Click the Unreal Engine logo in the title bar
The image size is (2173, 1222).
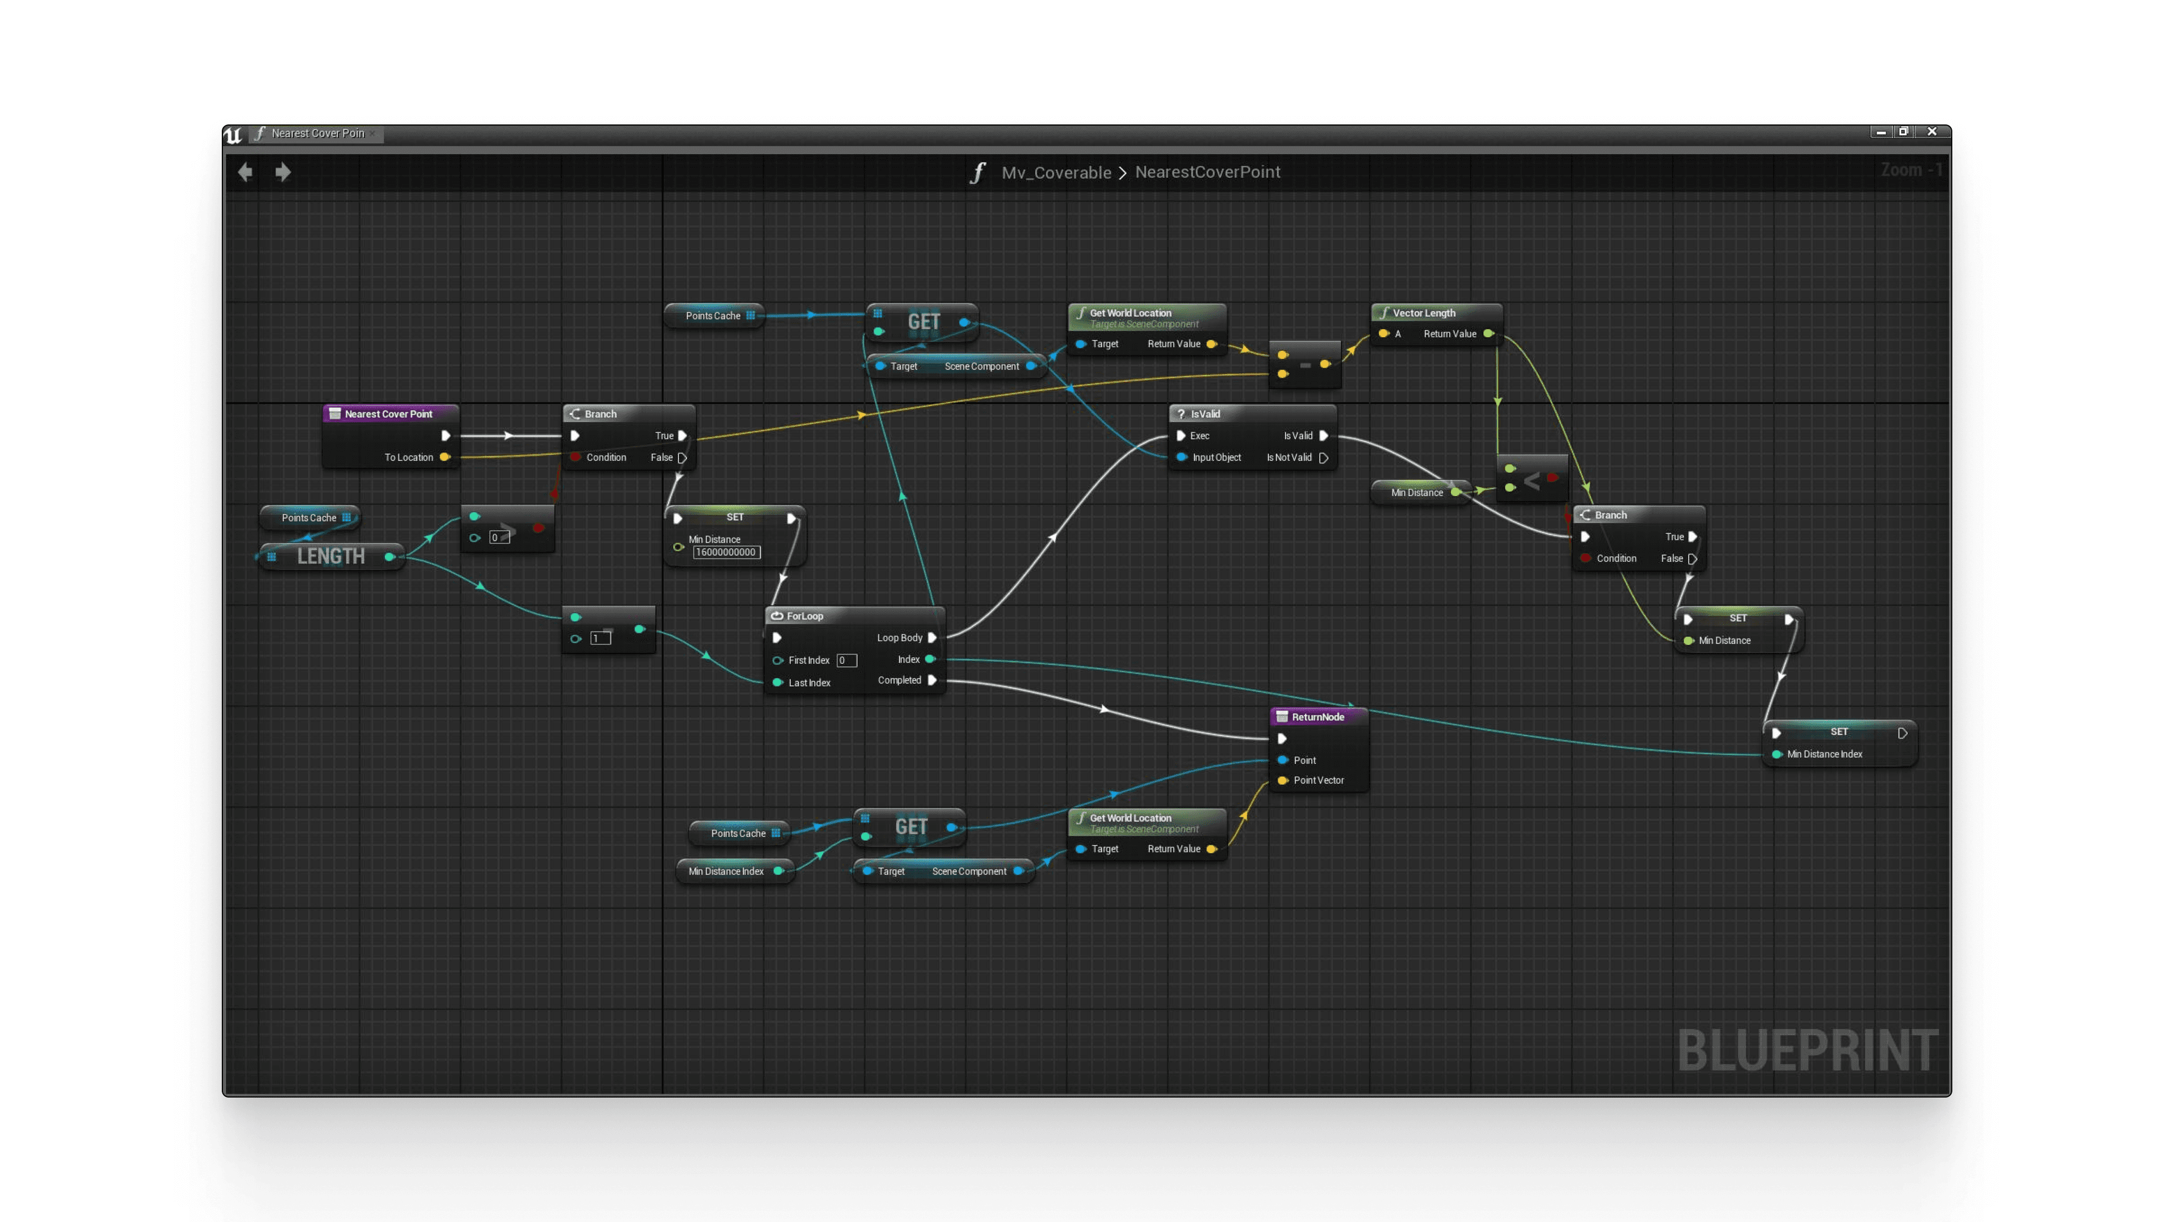pos(234,134)
